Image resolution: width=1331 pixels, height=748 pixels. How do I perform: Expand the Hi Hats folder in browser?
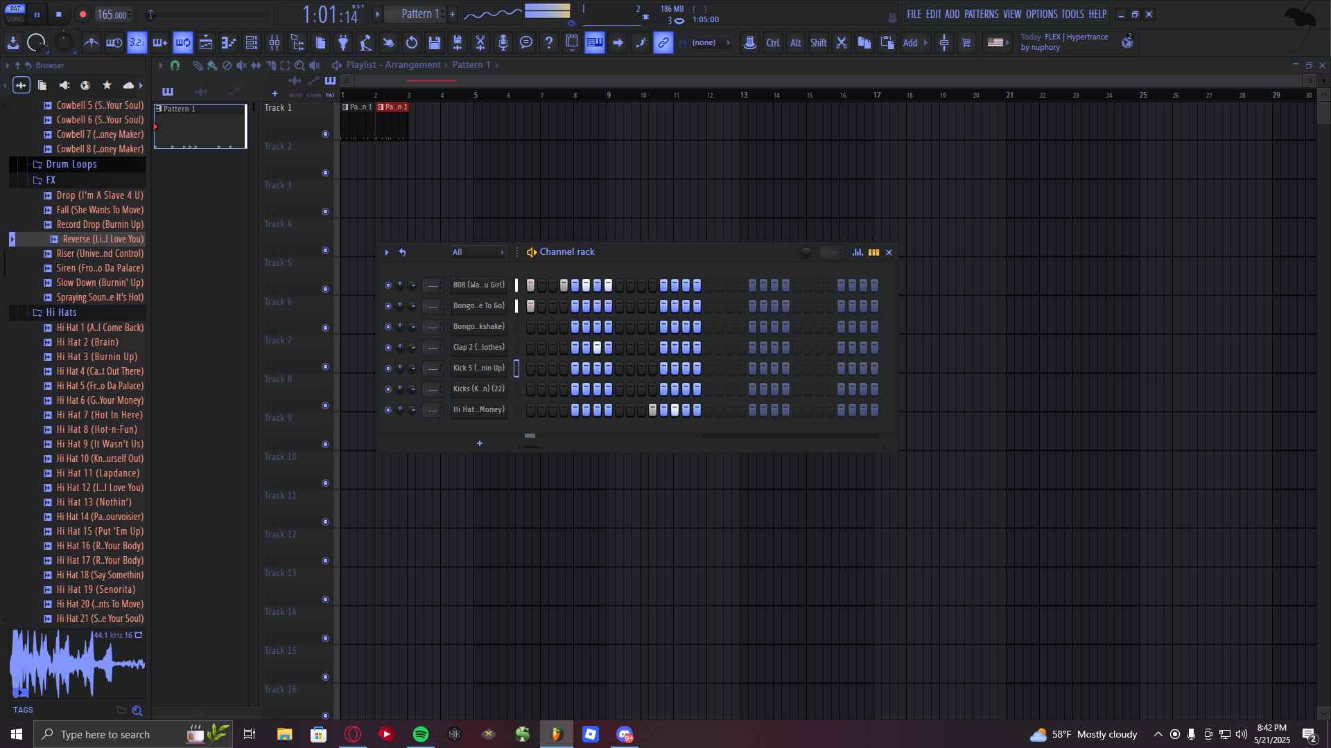tap(61, 312)
